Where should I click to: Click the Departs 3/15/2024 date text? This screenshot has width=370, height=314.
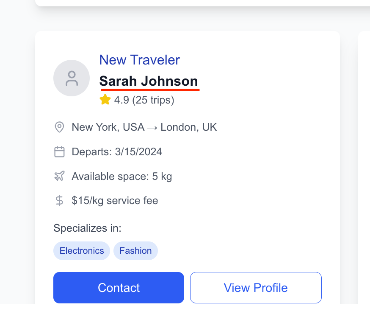click(117, 151)
